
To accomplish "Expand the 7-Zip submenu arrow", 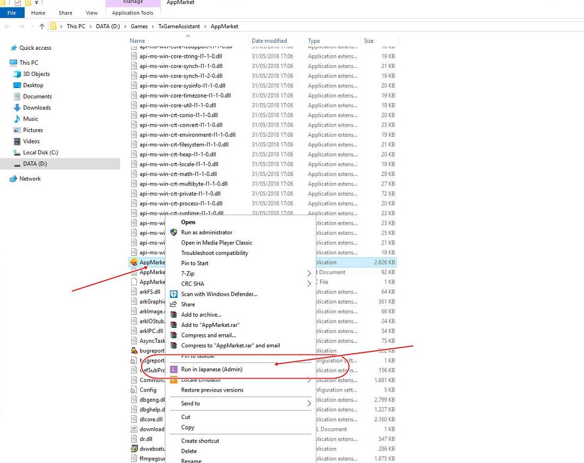I will (309, 273).
